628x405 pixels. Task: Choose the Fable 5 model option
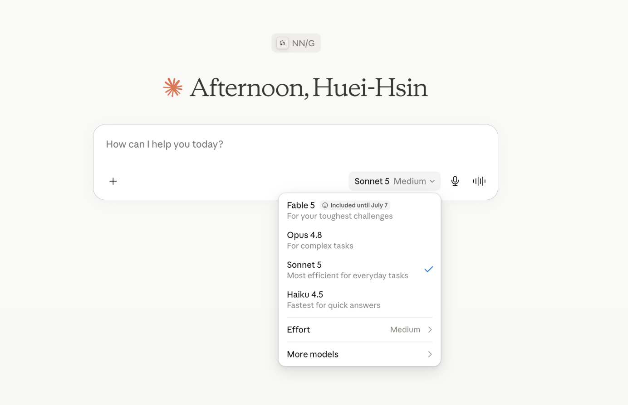(x=359, y=211)
